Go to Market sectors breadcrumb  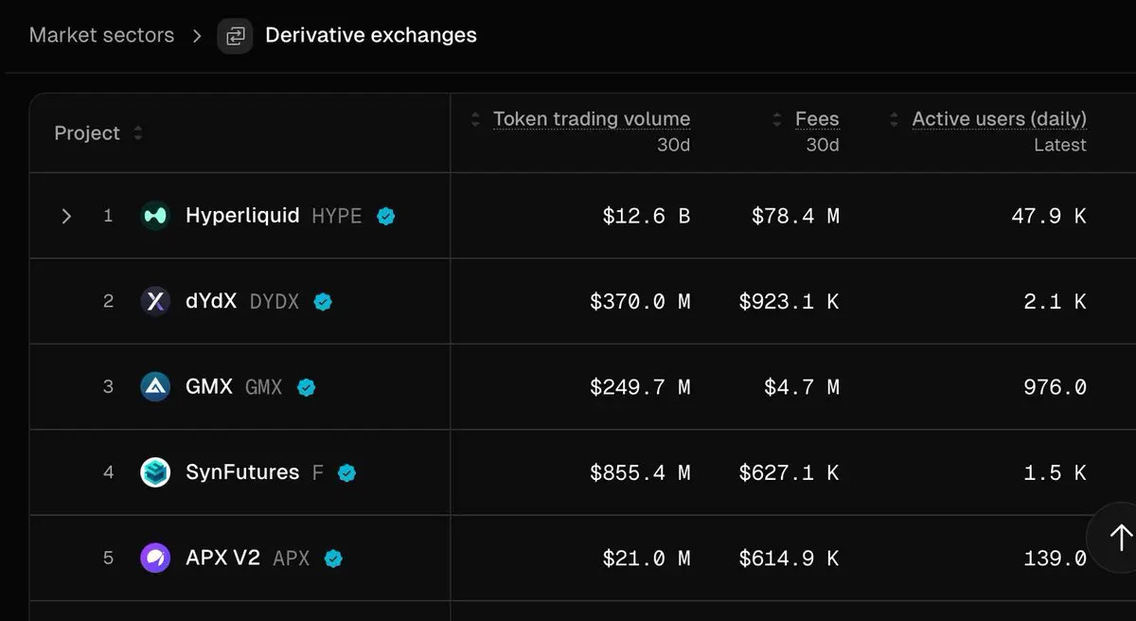[x=102, y=36]
